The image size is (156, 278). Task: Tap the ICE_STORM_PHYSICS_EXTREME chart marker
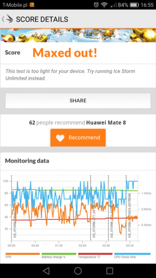coord(130,216)
